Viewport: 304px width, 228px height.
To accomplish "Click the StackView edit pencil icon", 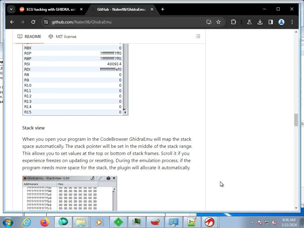I will 93,178.
